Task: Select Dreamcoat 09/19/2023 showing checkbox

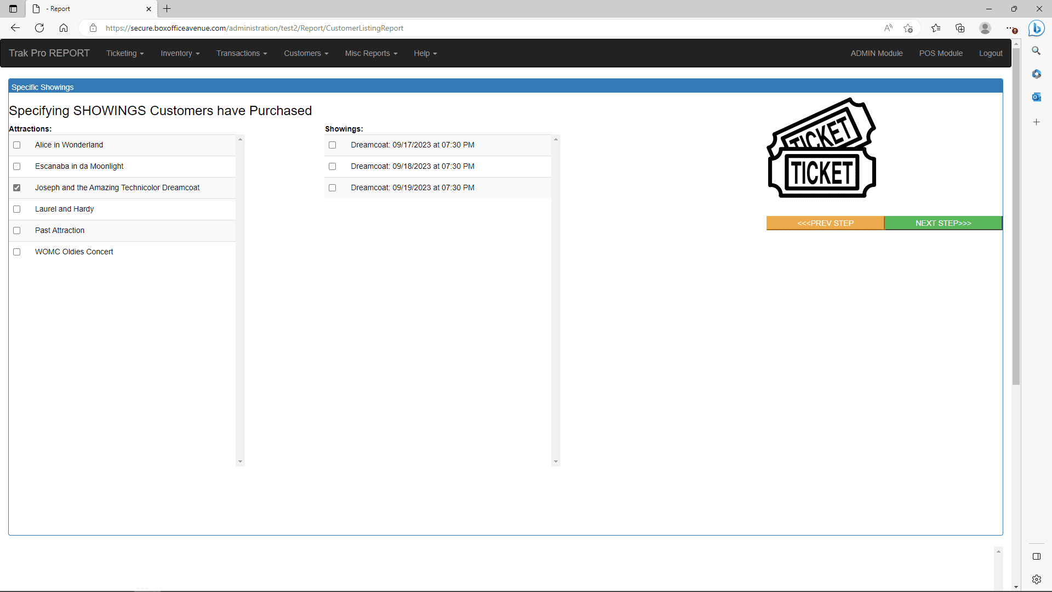Action: click(x=333, y=188)
